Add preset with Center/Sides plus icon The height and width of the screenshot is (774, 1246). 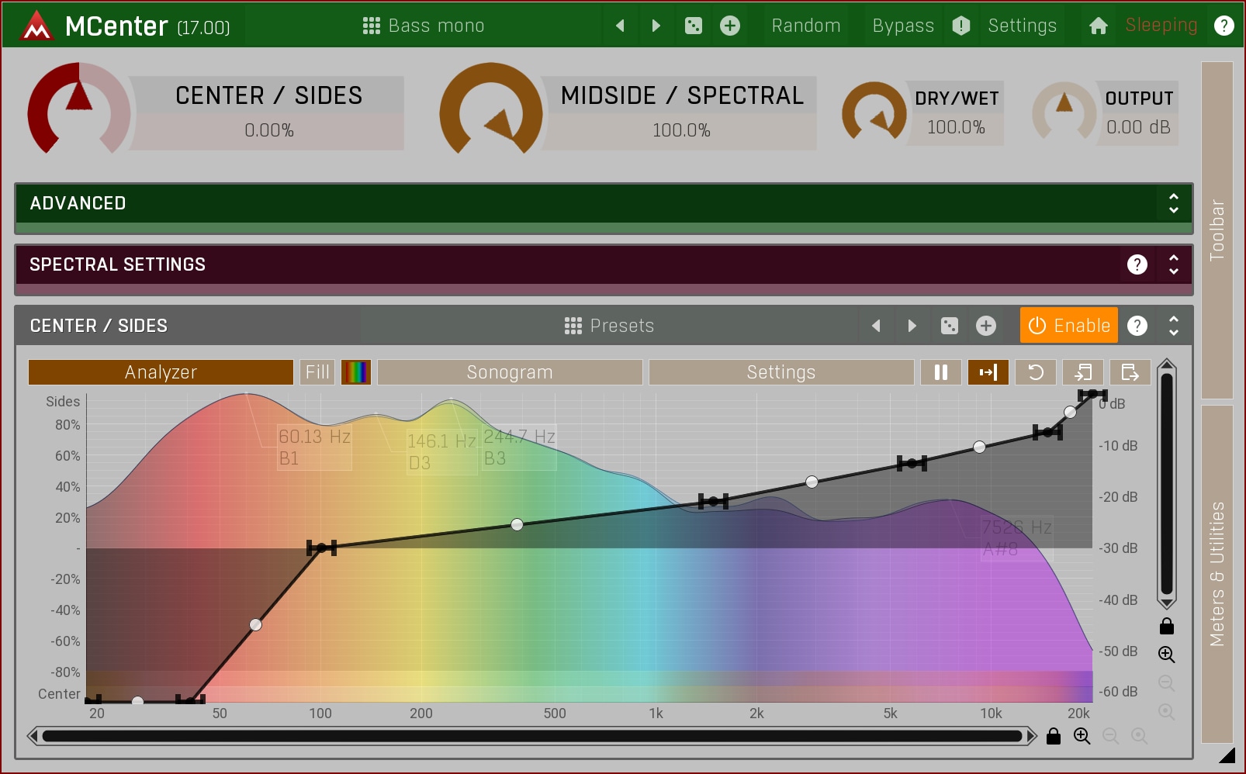(x=985, y=326)
